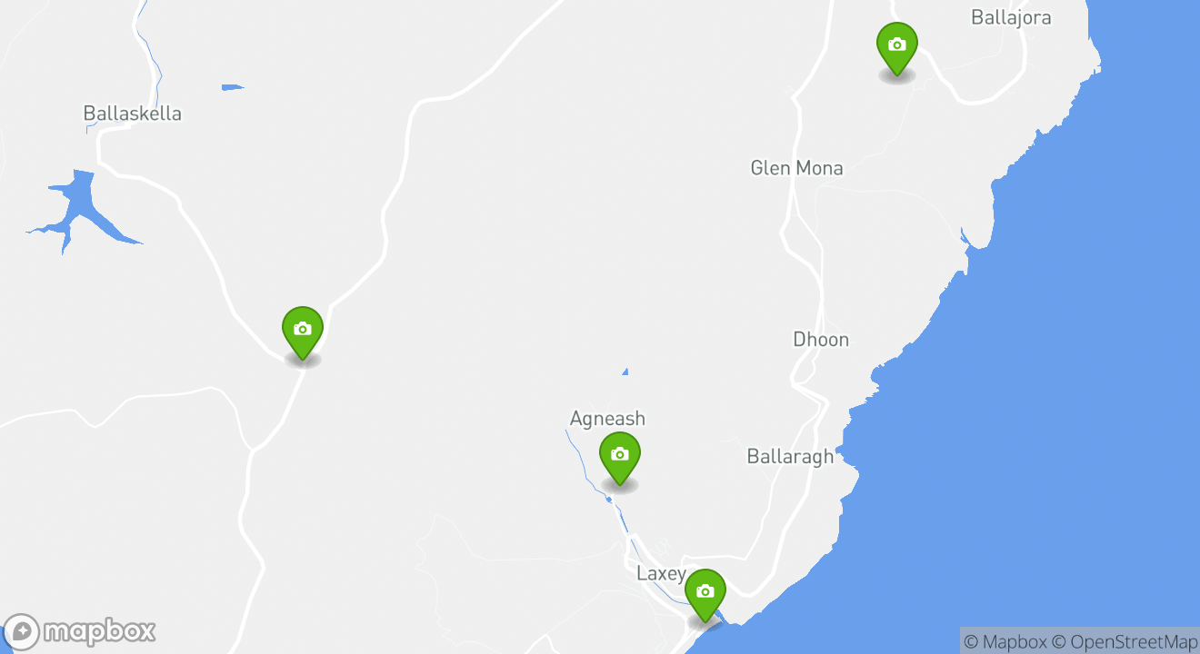Open the © OpenStreetMap attribution link
The width and height of the screenshot is (1200, 654).
pos(1125,641)
